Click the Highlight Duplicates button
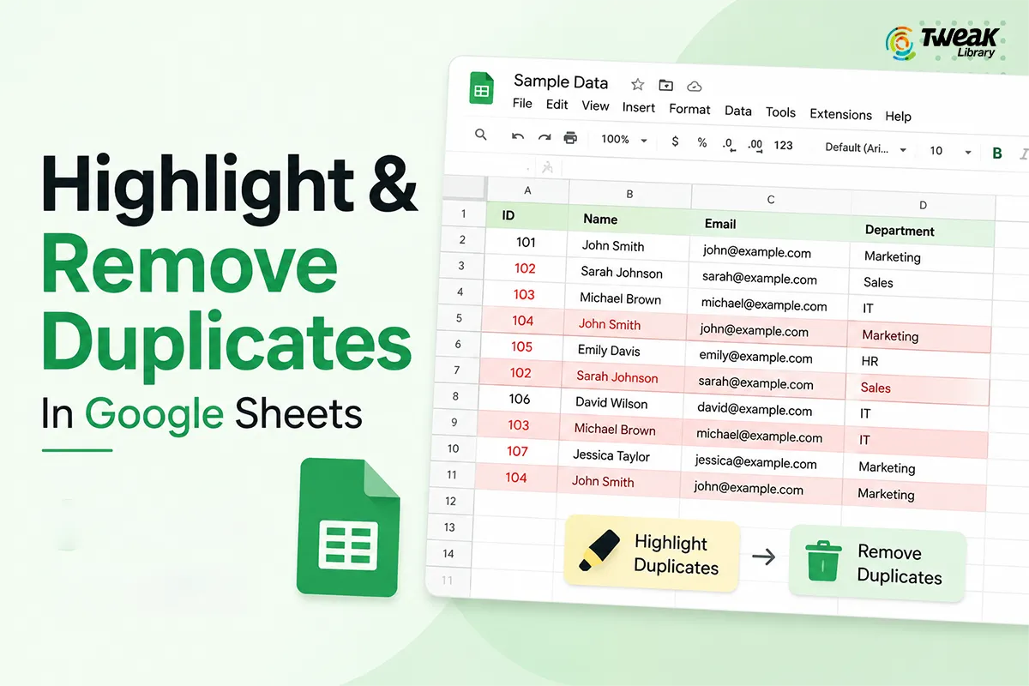 click(x=653, y=555)
